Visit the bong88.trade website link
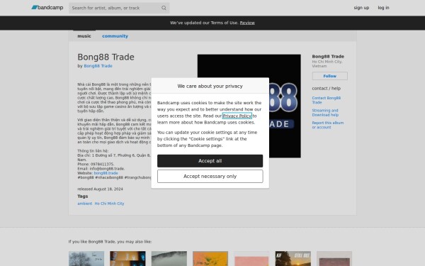Screen dimensions: 425x266 click(x=106, y=173)
